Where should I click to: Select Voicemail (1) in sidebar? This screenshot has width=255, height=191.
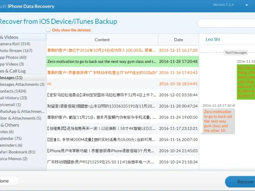pyautogui.click(x=11, y=105)
